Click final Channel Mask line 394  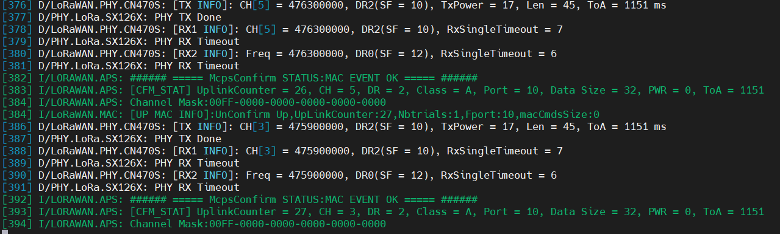click(x=194, y=224)
